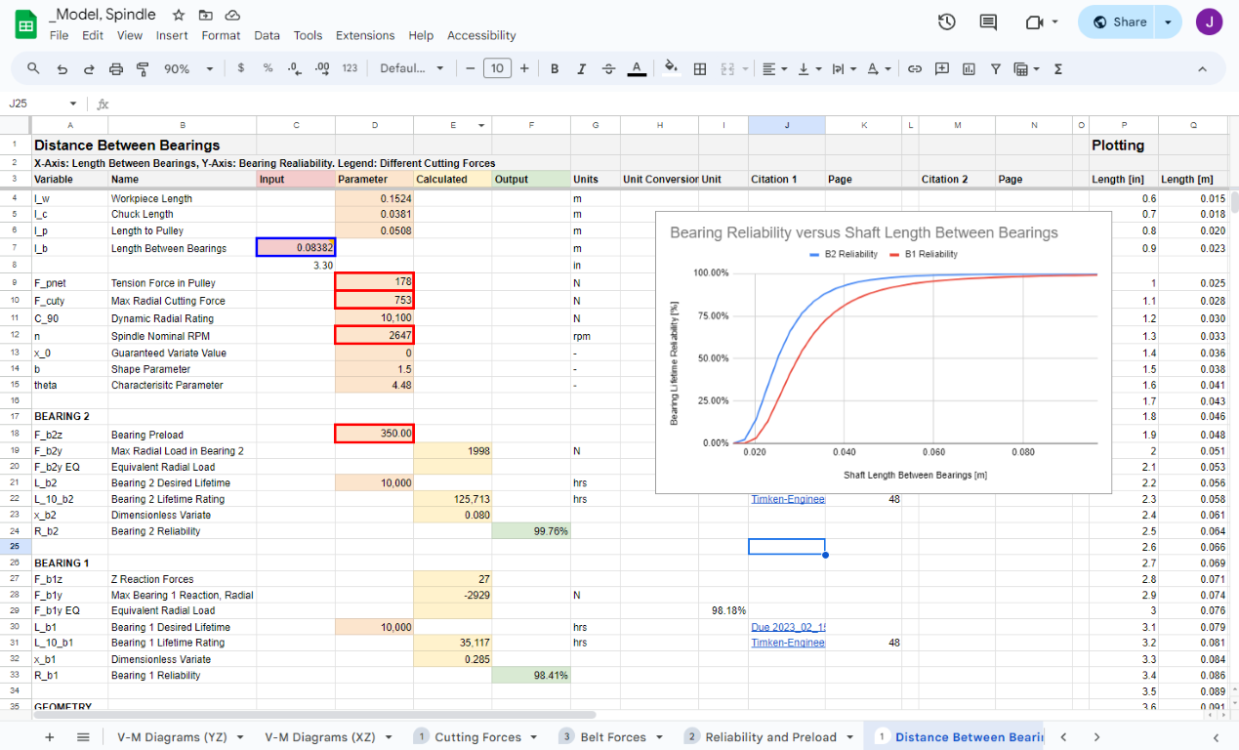The height and width of the screenshot is (750, 1239).
Task: Click the create filter funnel icon
Action: click(995, 68)
